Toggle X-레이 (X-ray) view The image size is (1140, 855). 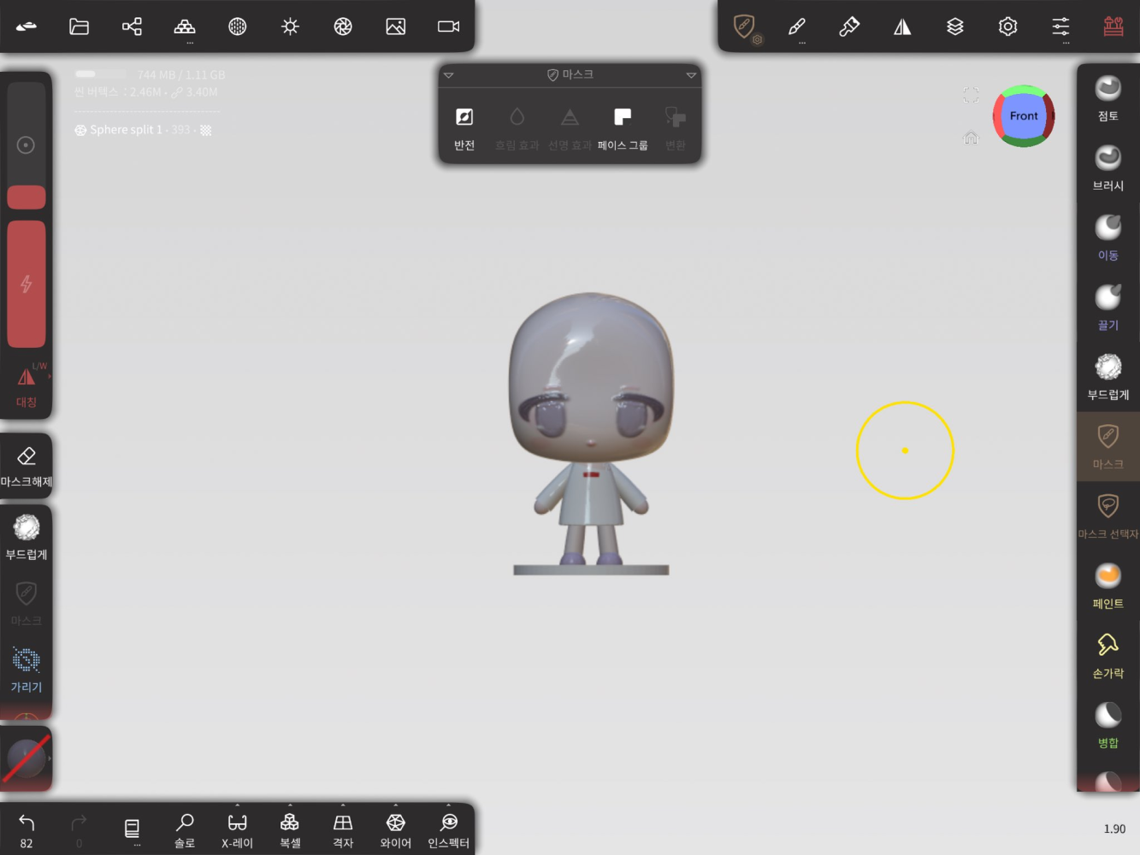tap(237, 828)
